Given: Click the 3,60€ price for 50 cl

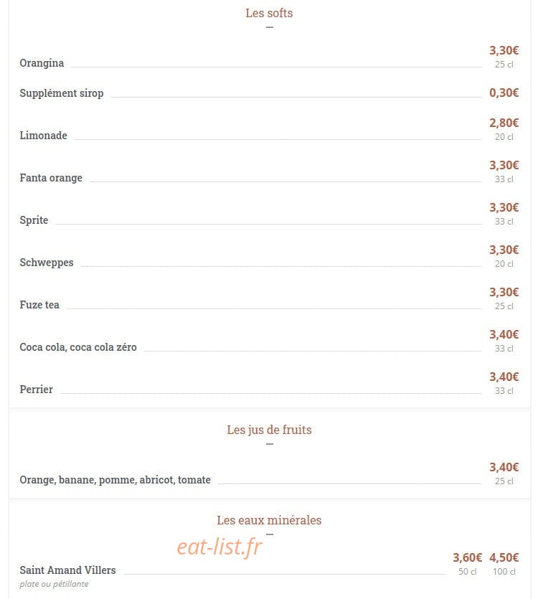Looking at the screenshot, I should click(467, 557).
